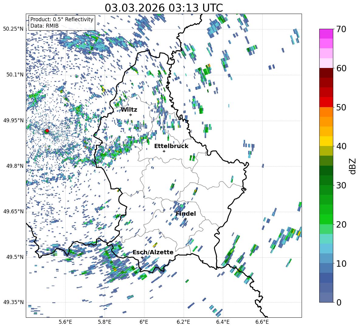
Task: Click the Ettelbruck station cross marker
Action: point(164,151)
